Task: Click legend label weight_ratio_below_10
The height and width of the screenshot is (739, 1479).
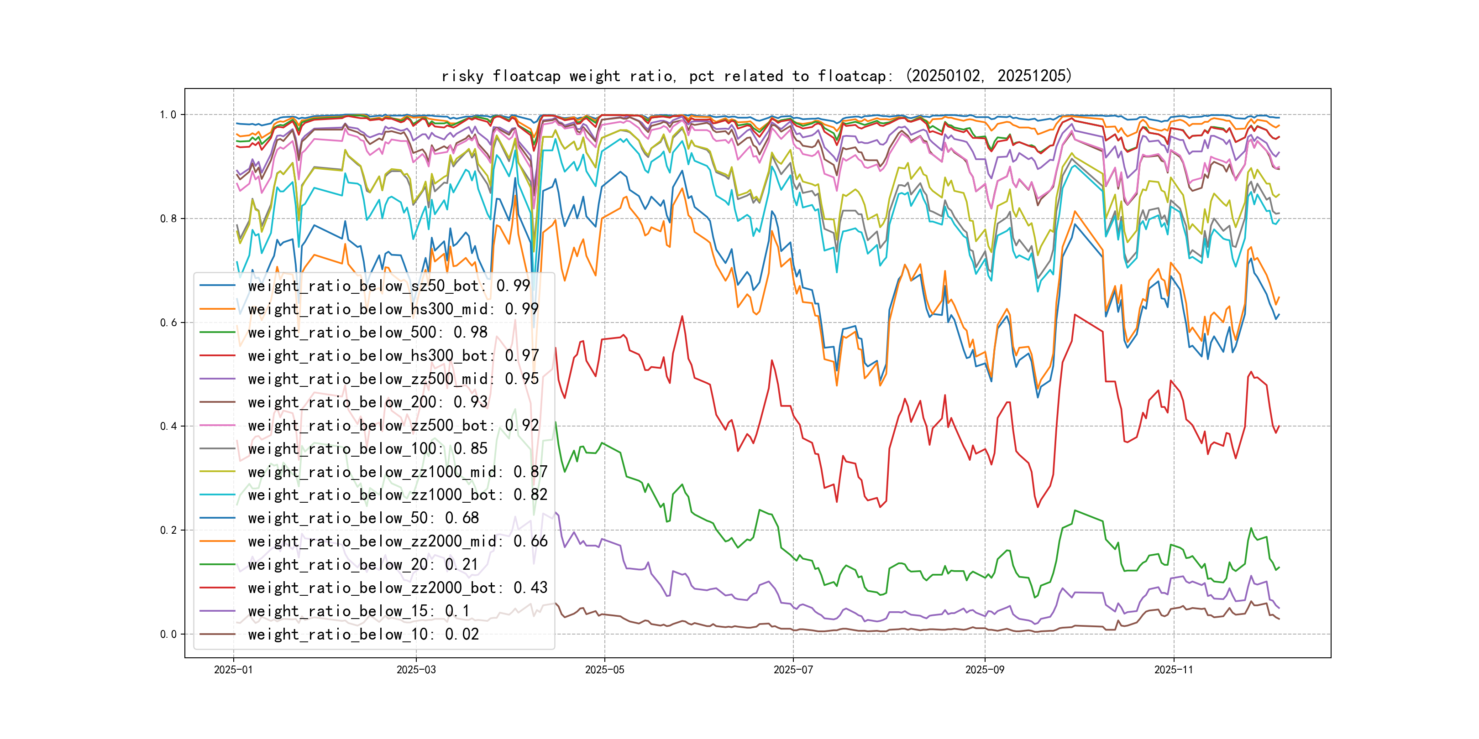Action: pyautogui.click(x=363, y=634)
